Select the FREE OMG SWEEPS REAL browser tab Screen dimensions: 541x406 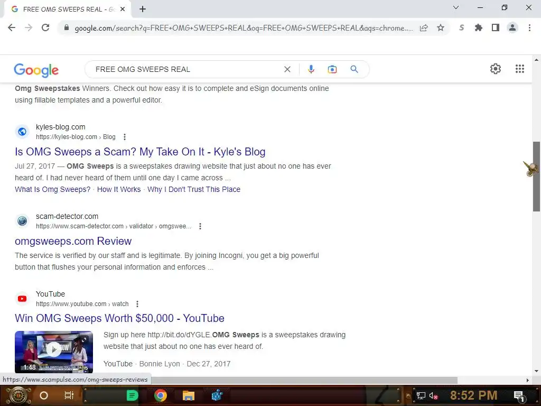pyautogui.click(x=67, y=10)
